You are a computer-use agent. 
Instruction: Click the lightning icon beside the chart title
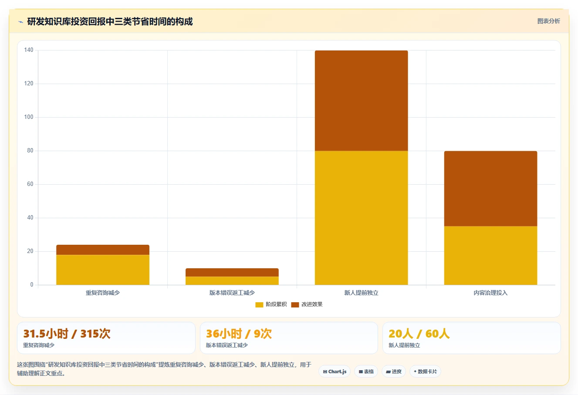[20, 22]
